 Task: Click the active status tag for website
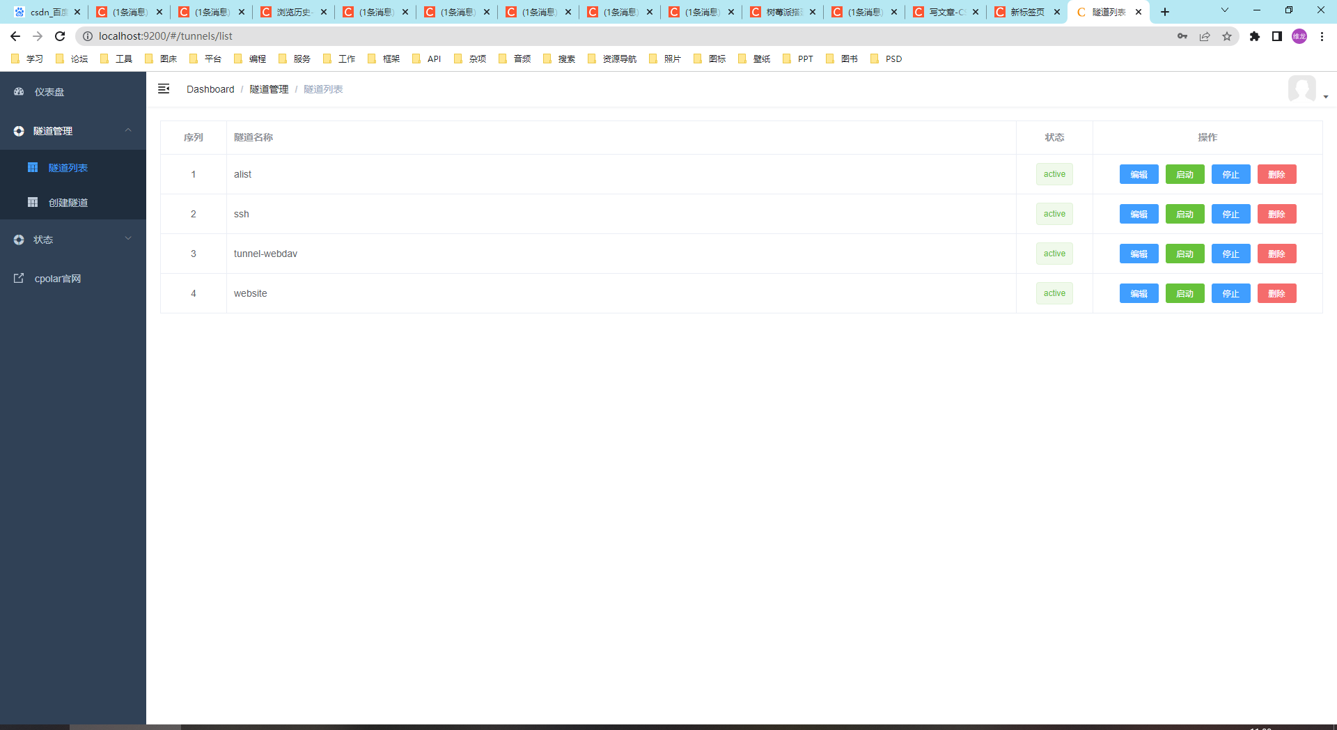point(1054,293)
